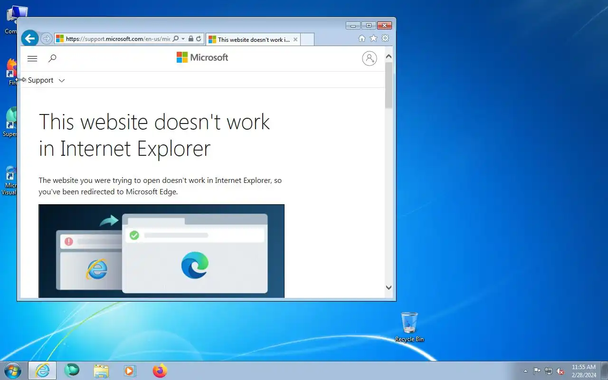Open the hamburger menu on Microsoft page
This screenshot has height=380, width=608.
(x=32, y=58)
